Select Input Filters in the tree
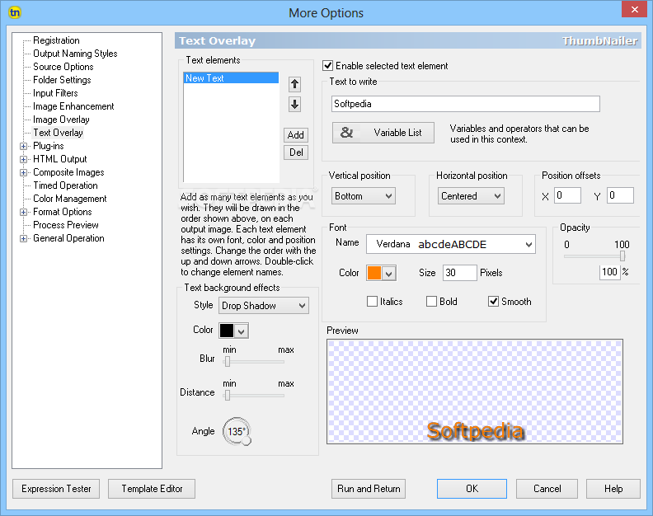 55,93
